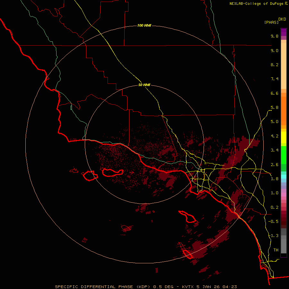Click the 0.5 DEG elevation text

163,287
